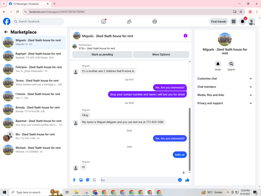Open the account profile avatar menu
This screenshot has width=261, height=196.
pos(252,21)
